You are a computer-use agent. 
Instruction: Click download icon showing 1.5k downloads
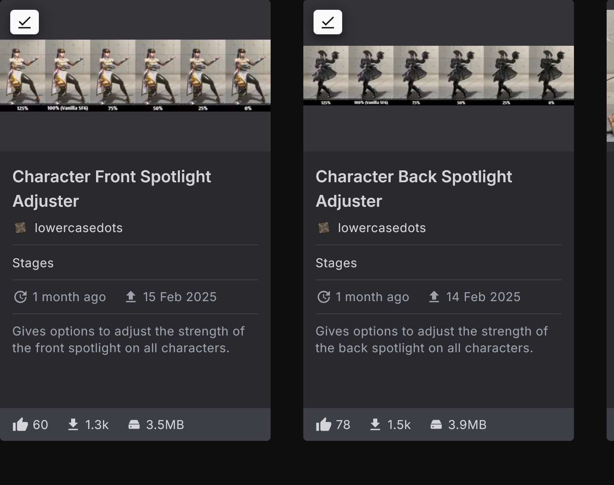pyautogui.click(x=375, y=425)
